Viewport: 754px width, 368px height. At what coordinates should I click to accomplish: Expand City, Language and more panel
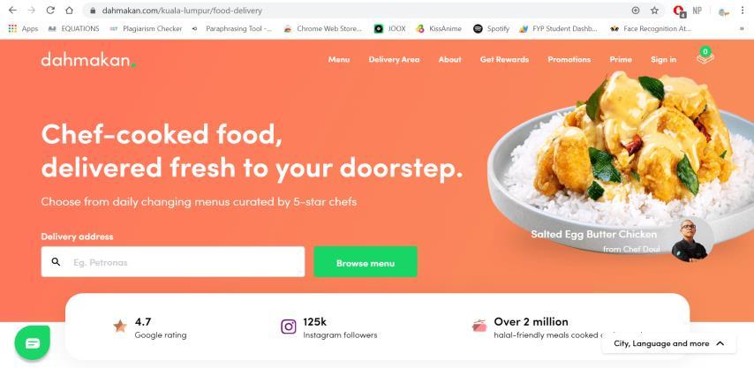point(669,343)
